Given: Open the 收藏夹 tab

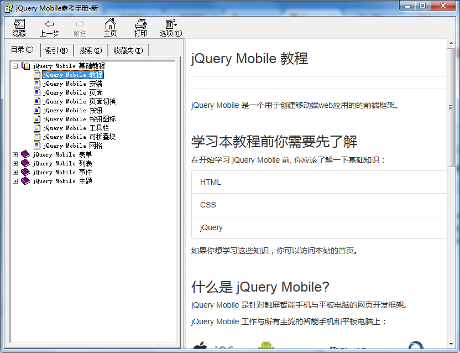Looking at the screenshot, I should (x=128, y=50).
